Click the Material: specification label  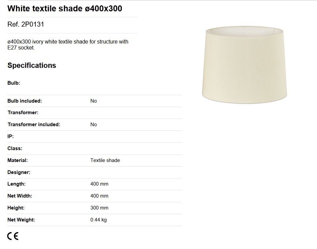coord(18,160)
